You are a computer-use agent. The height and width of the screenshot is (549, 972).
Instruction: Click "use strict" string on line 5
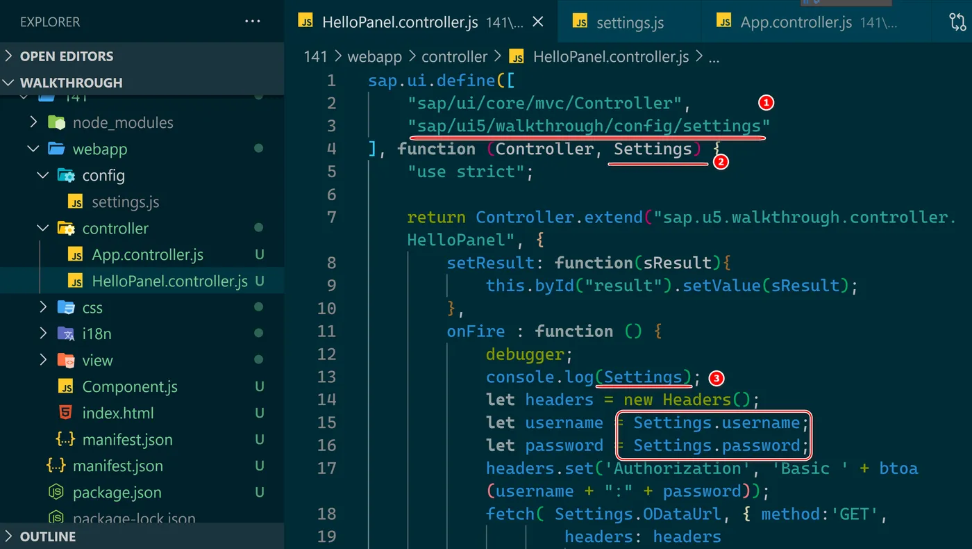coord(466,172)
